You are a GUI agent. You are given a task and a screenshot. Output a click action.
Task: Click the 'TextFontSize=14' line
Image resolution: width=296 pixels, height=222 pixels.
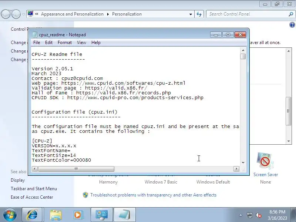point(54,155)
